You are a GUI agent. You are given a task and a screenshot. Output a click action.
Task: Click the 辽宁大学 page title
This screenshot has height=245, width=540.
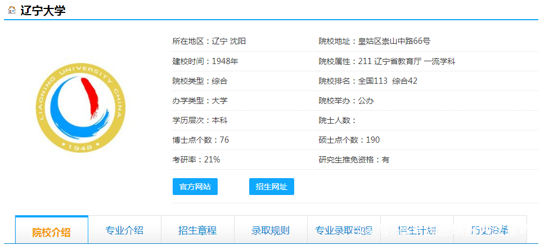(x=43, y=10)
